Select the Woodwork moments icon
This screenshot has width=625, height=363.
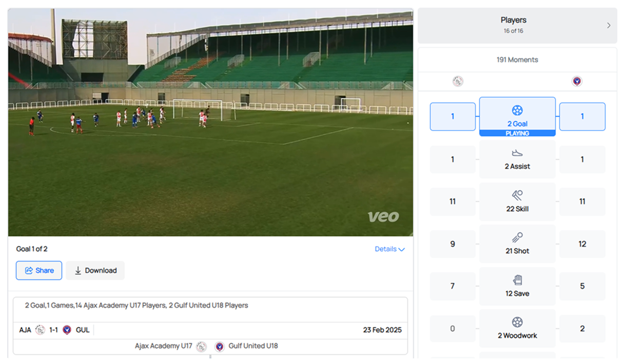pyautogui.click(x=517, y=322)
